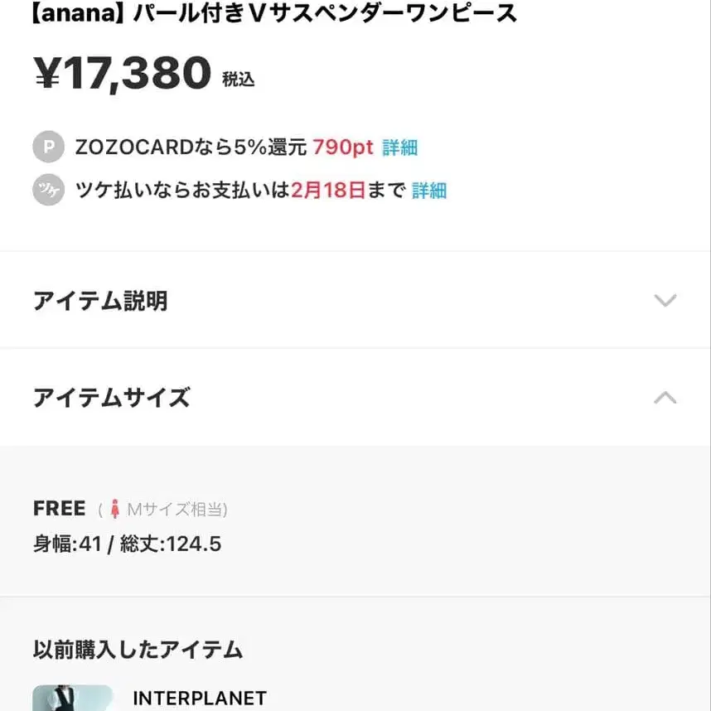711x711 pixels.
Task: Click the ZOZOCARD points P icon
Action: pyautogui.click(x=48, y=147)
